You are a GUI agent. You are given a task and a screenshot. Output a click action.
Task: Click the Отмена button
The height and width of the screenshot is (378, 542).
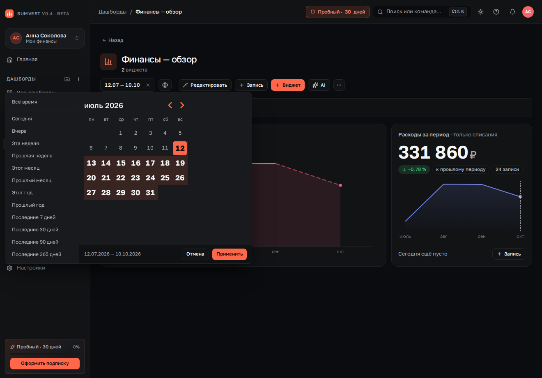pos(195,254)
